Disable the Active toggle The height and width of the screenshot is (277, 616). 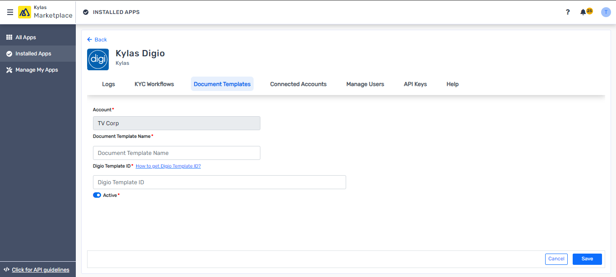pos(97,195)
